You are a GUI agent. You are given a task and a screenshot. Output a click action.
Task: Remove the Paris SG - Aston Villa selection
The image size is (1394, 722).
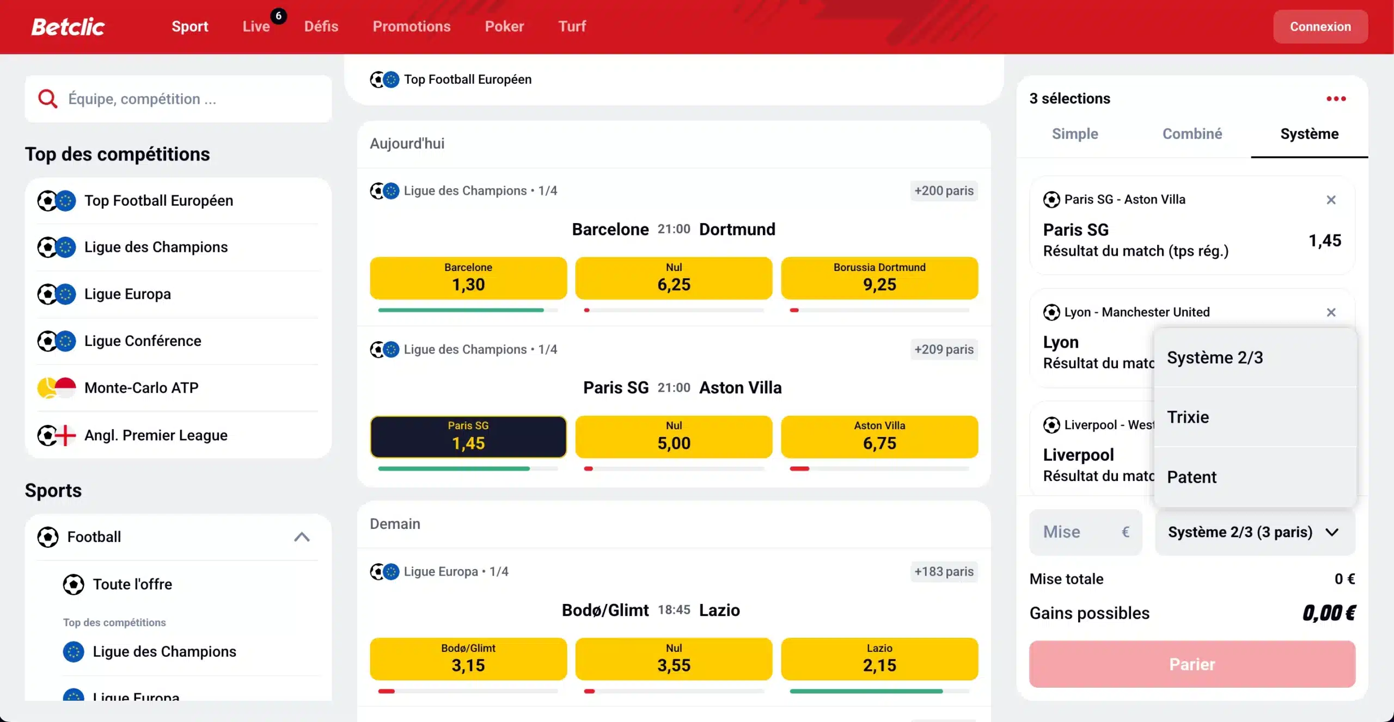click(x=1331, y=200)
